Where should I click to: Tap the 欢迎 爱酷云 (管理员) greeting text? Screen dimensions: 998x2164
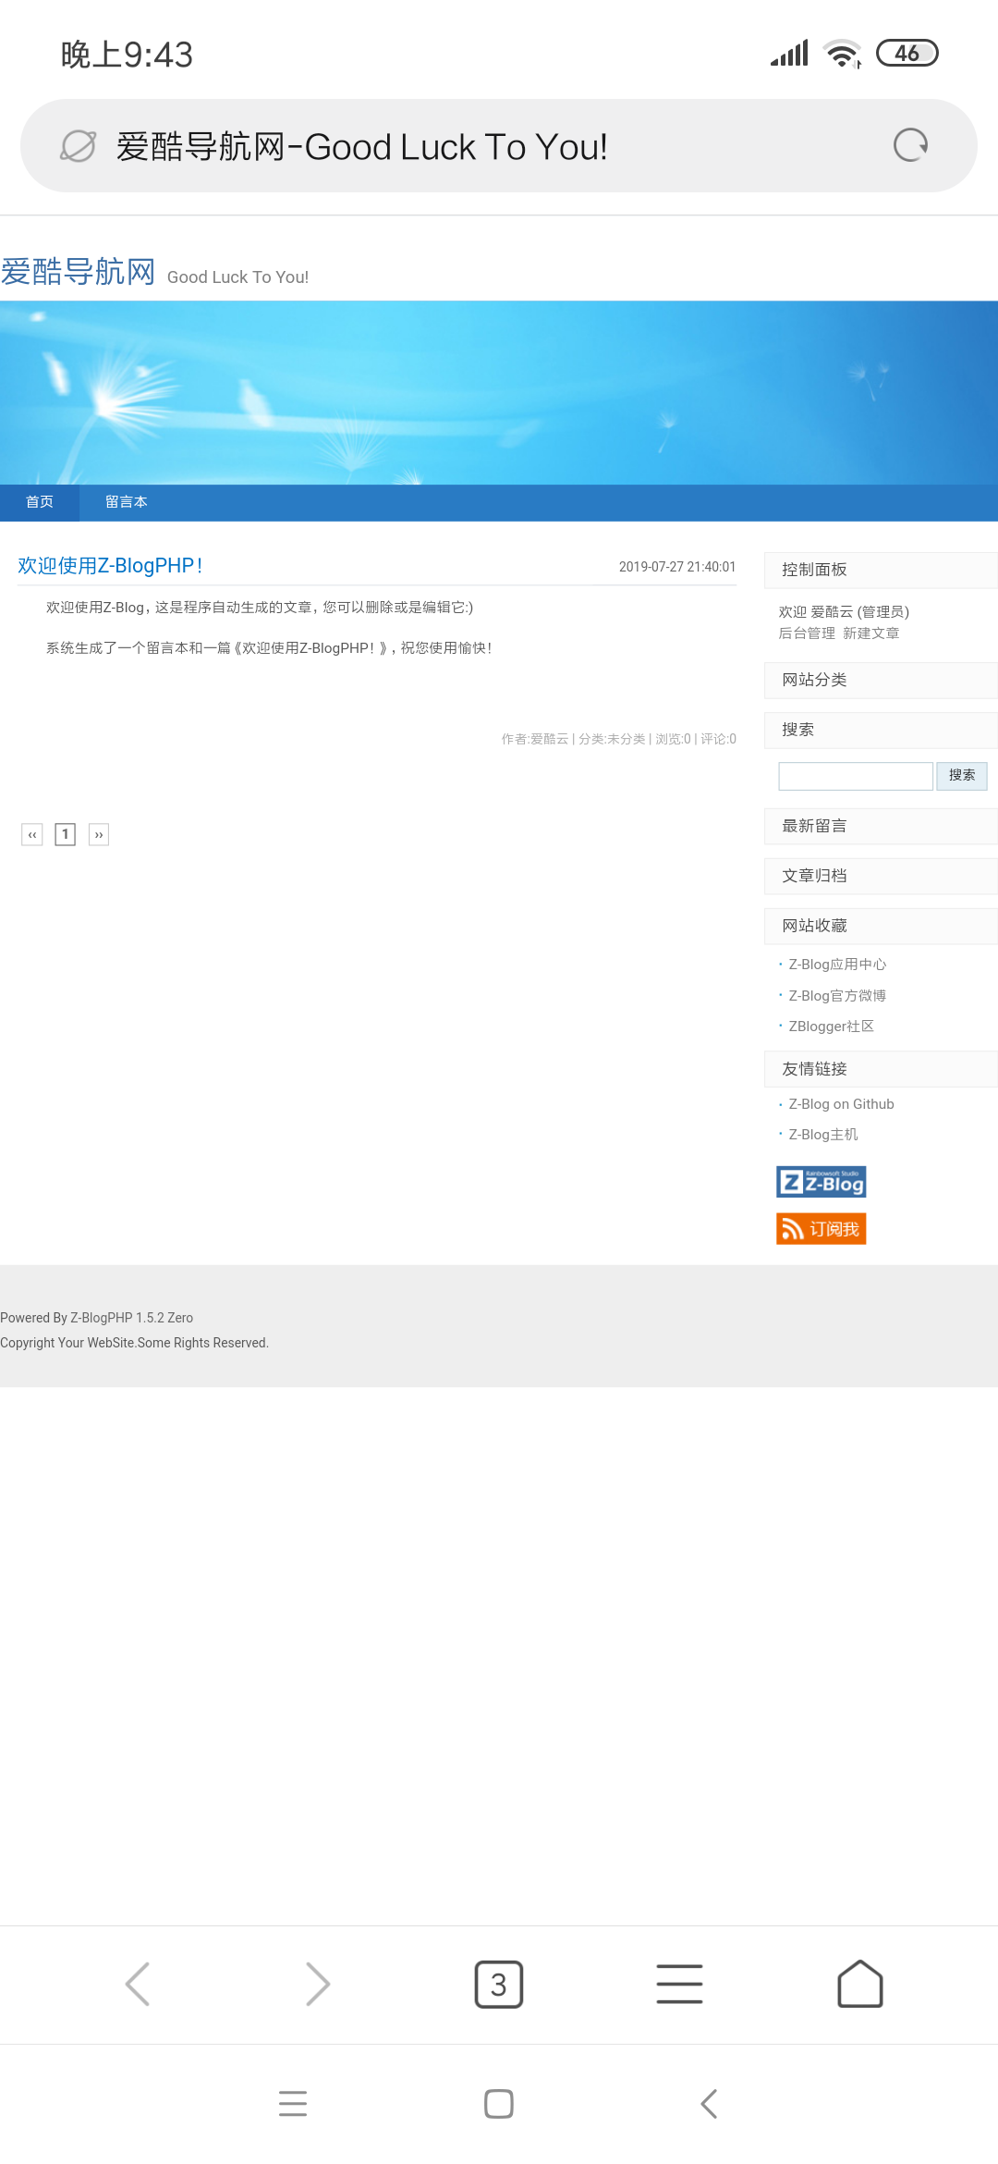tap(844, 612)
